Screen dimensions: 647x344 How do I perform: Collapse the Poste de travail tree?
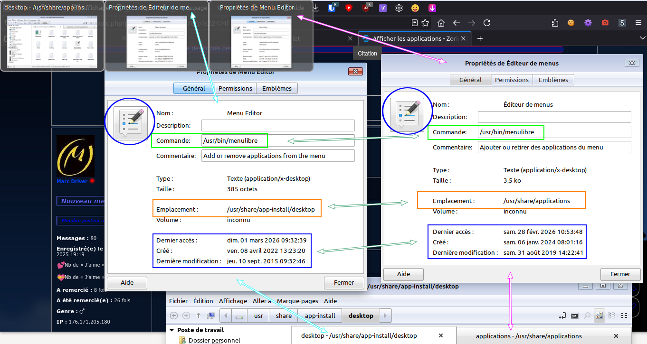pos(171,330)
